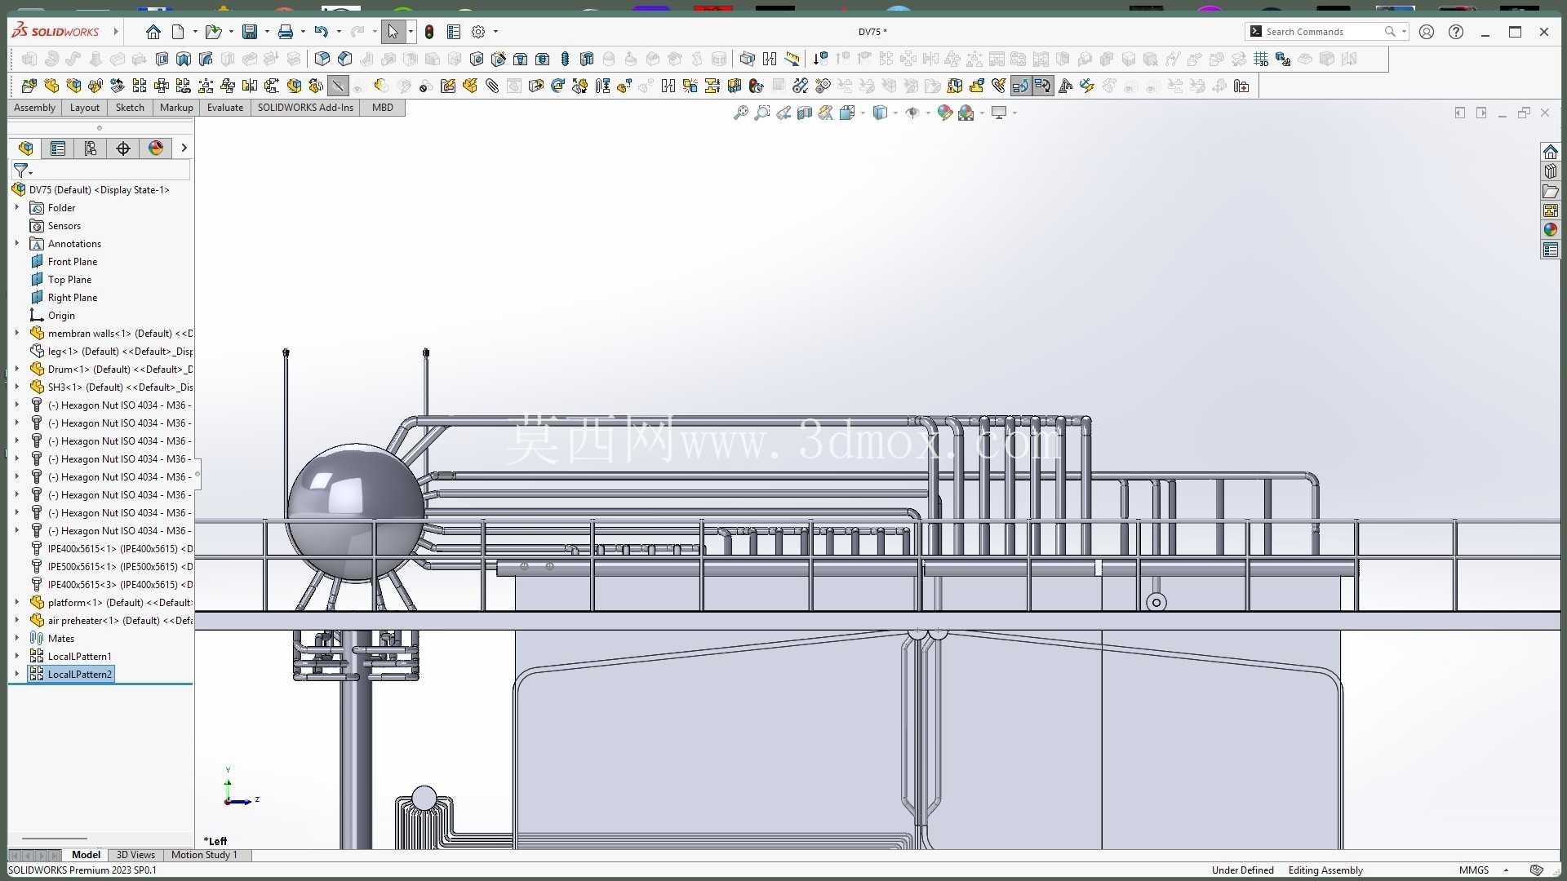1567x881 pixels.
Task: Open the Help question mark icon
Action: 1456,32
